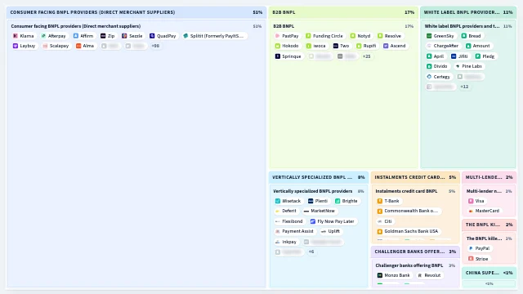Show the +12 more white label providers
Screen dimensions: 523x294
click(464, 87)
